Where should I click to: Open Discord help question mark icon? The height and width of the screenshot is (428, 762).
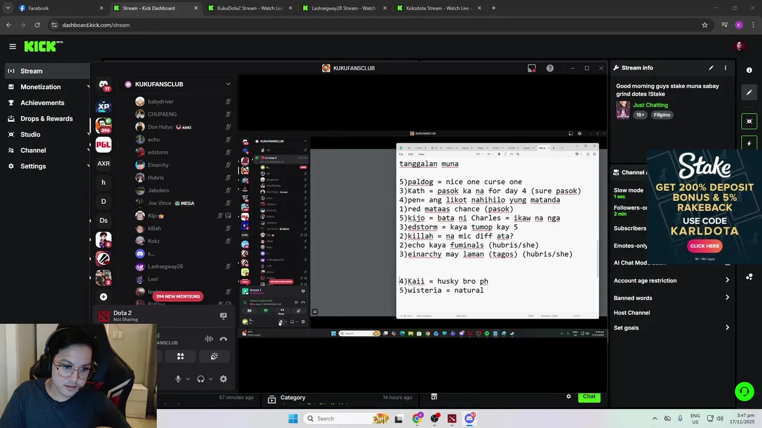(550, 68)
